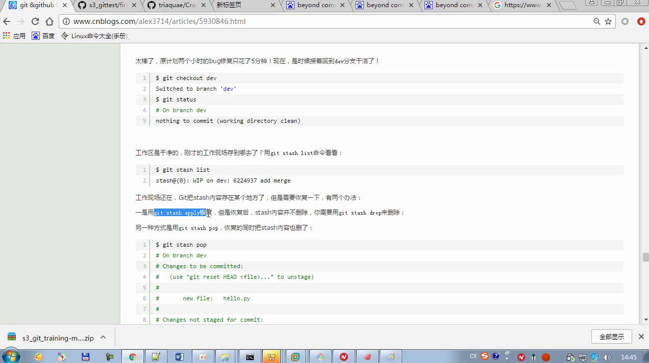The height and width of the screenshot is (363, 649).
Task: Click the page scrollbar thumb
Action: pos(645,256)
